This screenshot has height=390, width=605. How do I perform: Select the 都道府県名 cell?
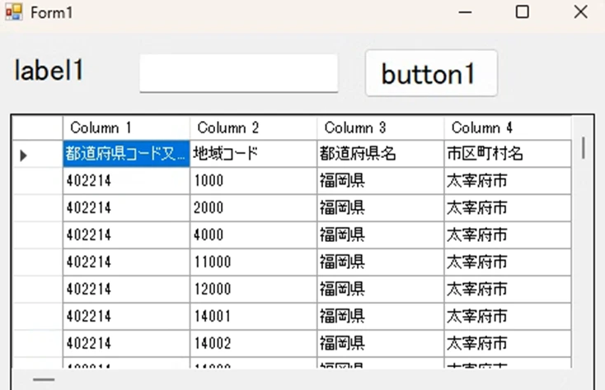[381, 154]
